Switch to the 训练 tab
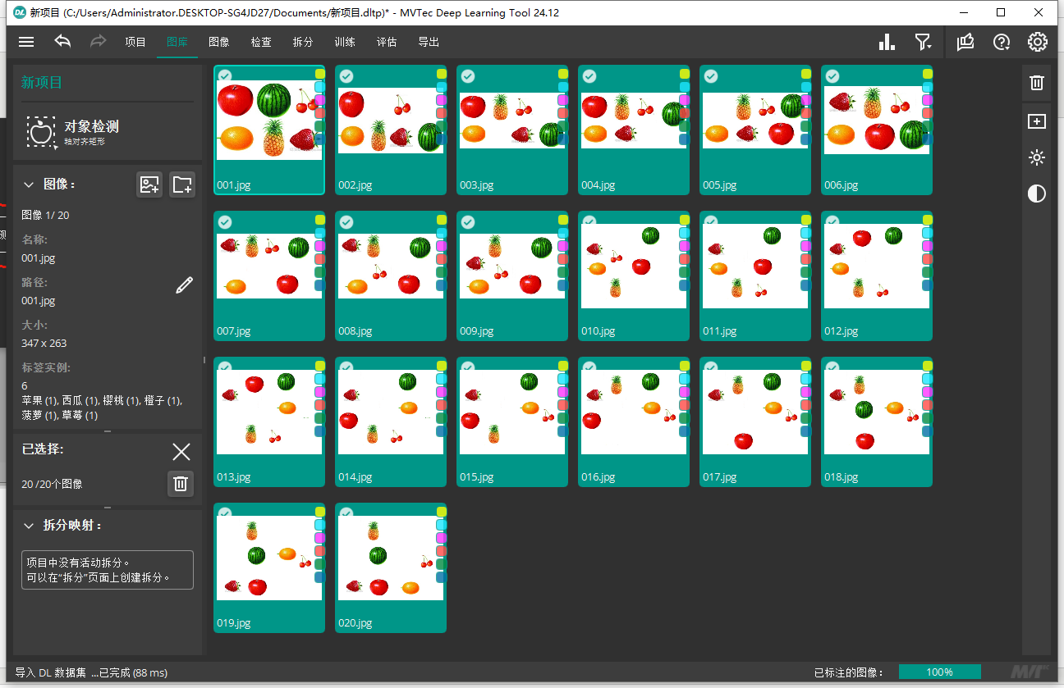 (345, 42)
